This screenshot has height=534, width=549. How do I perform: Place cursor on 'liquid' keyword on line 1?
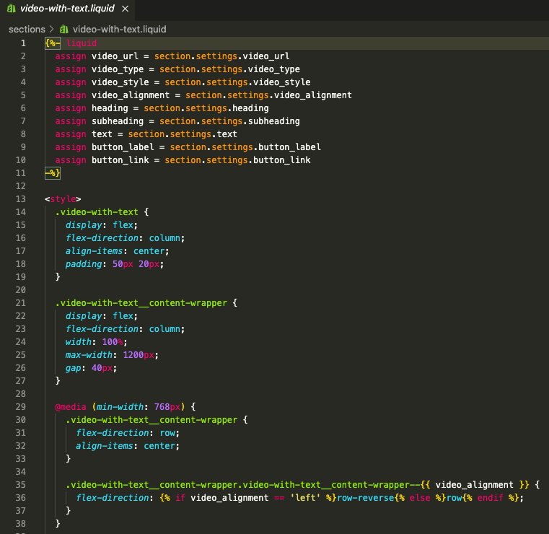(82, 43)
